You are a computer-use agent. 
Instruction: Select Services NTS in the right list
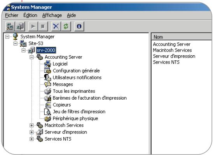pos(166,62)
